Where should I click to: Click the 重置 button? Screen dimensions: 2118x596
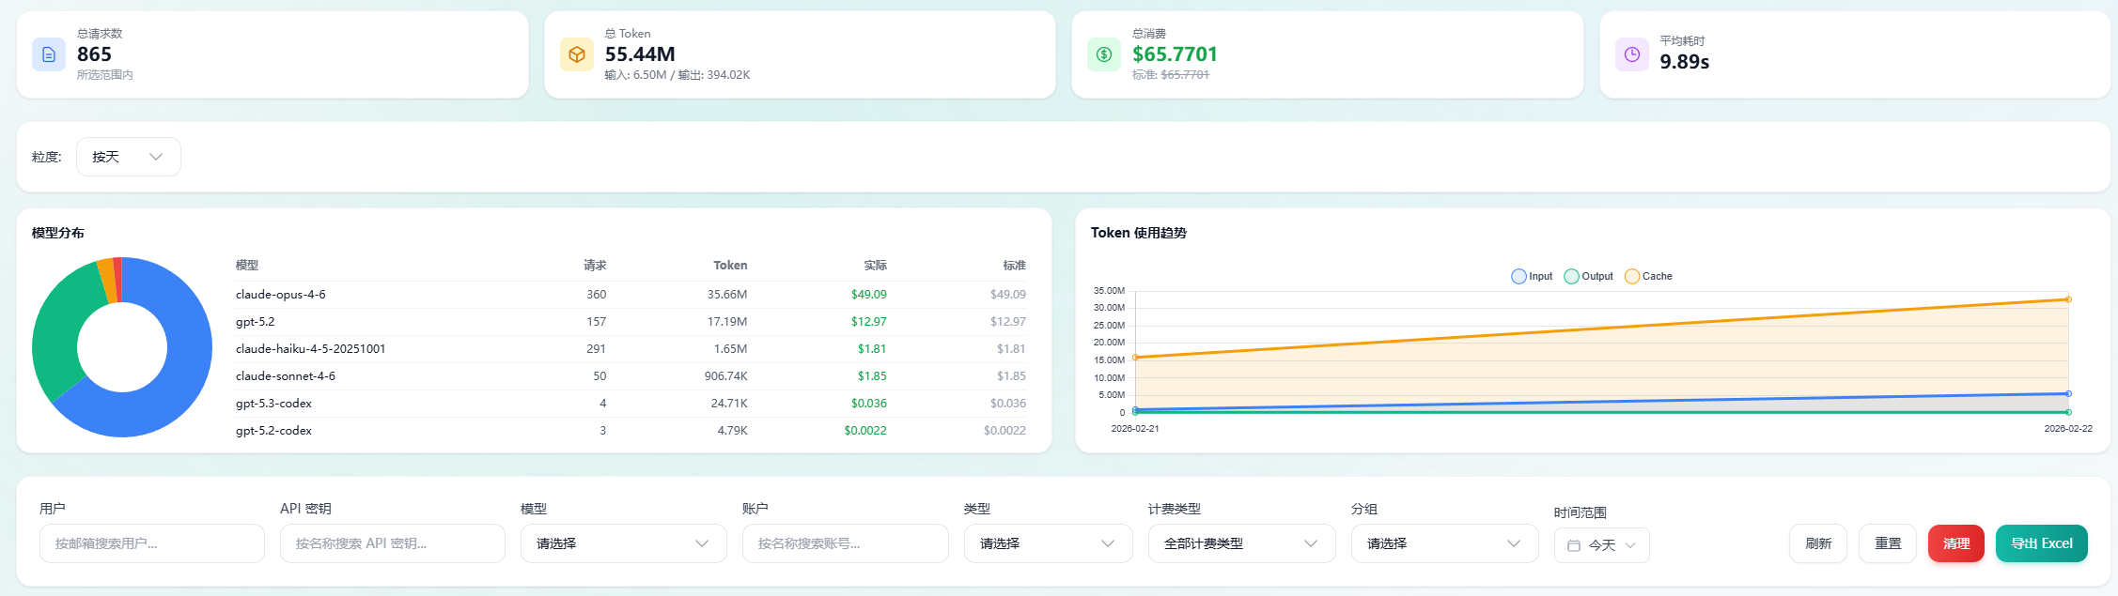tap(1888, 543)
